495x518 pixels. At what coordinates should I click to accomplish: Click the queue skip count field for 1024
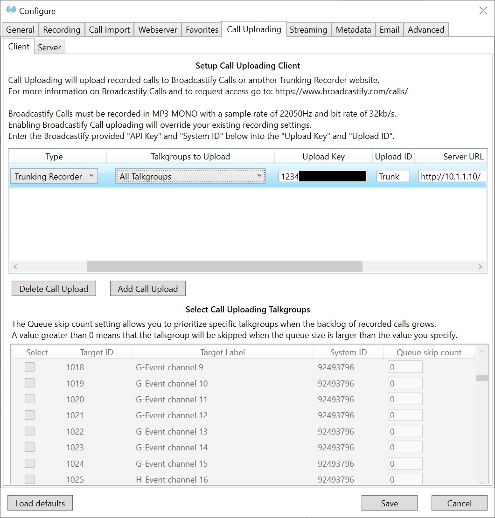point(405,463)
